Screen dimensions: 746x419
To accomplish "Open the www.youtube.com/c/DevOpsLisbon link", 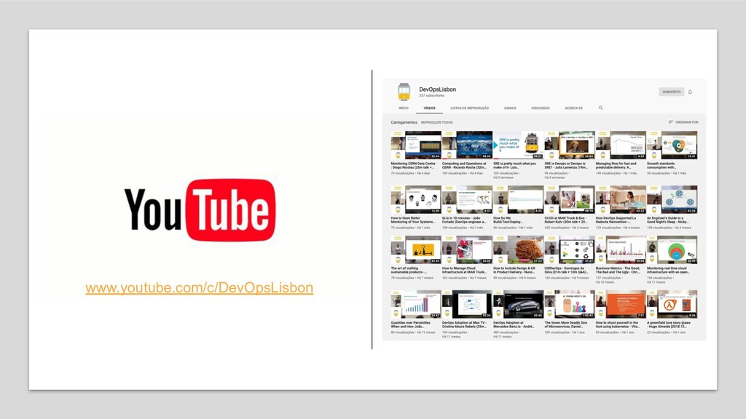I will (x=200, y=288).
